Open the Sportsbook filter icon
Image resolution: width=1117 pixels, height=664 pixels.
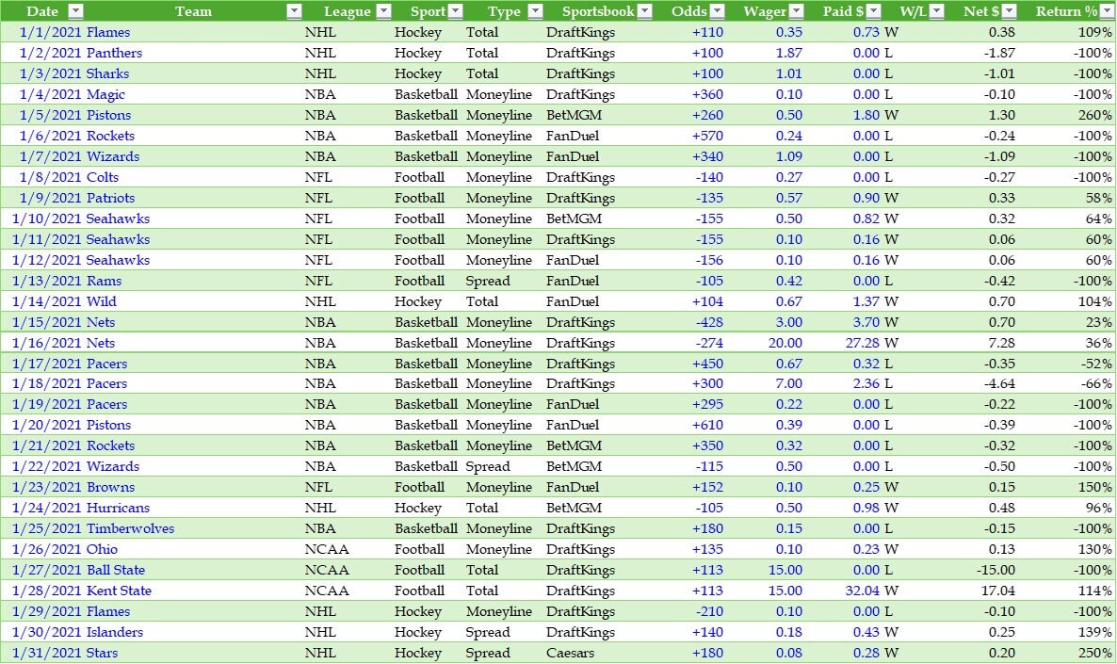(x=644, y=11)
